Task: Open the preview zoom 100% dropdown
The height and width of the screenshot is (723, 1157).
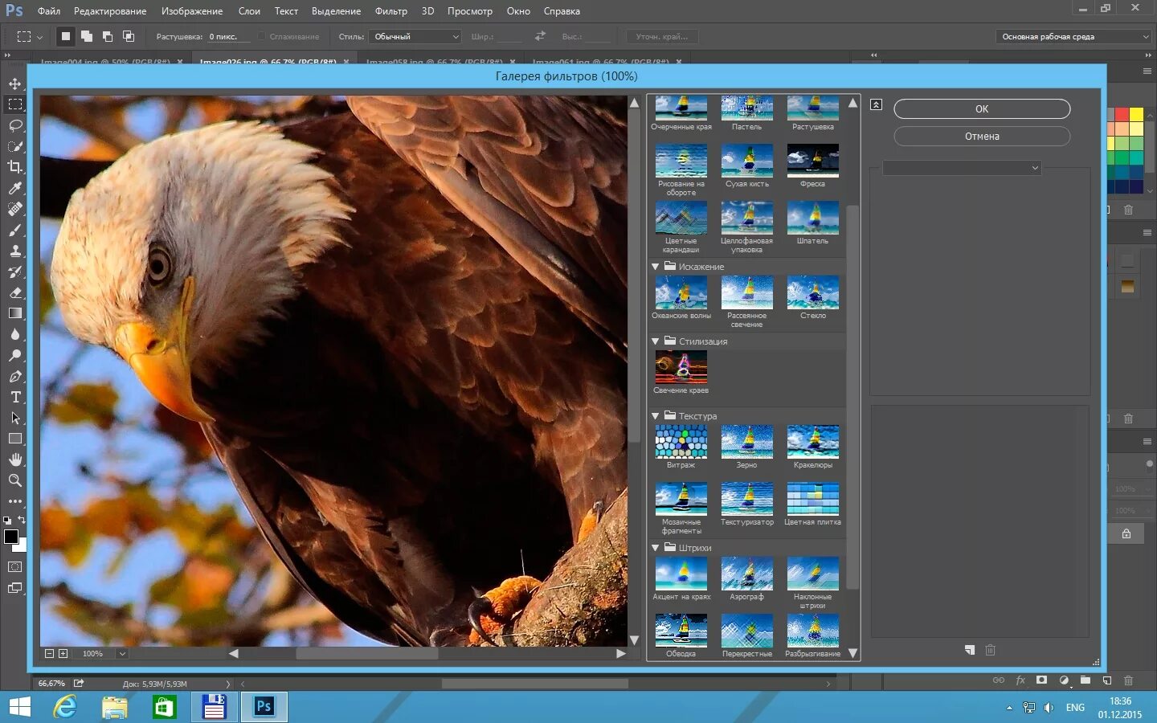Action: 122,654
